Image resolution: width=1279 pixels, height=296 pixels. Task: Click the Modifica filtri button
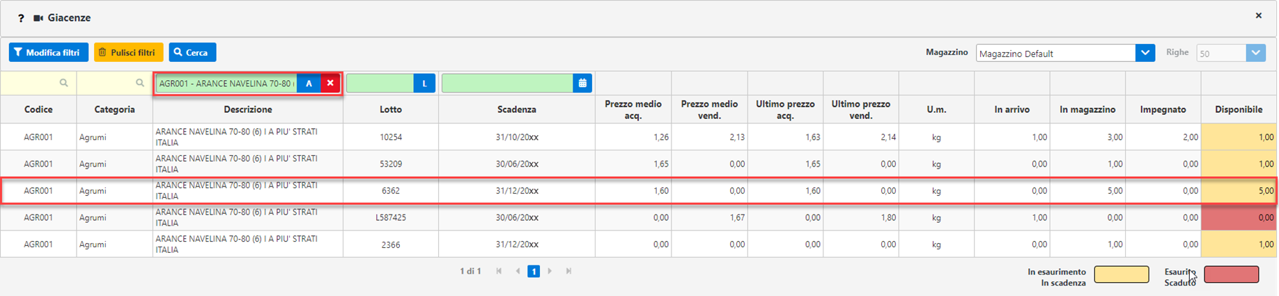(x=49, y=52)
